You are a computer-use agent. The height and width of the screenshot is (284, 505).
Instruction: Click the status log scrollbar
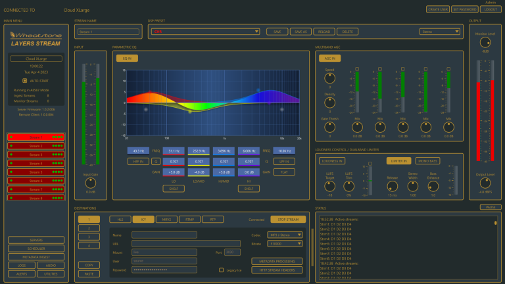(x=496, y=224)
